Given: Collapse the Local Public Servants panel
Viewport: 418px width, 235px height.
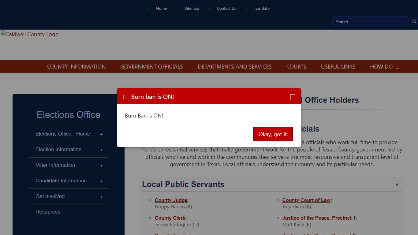Looking at the screenshot, I should [x=397, y=184].
